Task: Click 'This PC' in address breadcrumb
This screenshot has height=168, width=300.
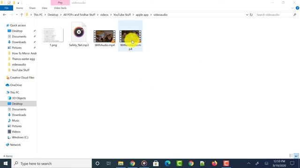Action: [38, 14]
